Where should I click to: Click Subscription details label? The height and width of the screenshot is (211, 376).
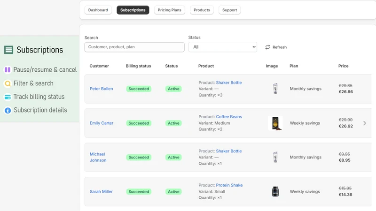[x=40, y=110]
